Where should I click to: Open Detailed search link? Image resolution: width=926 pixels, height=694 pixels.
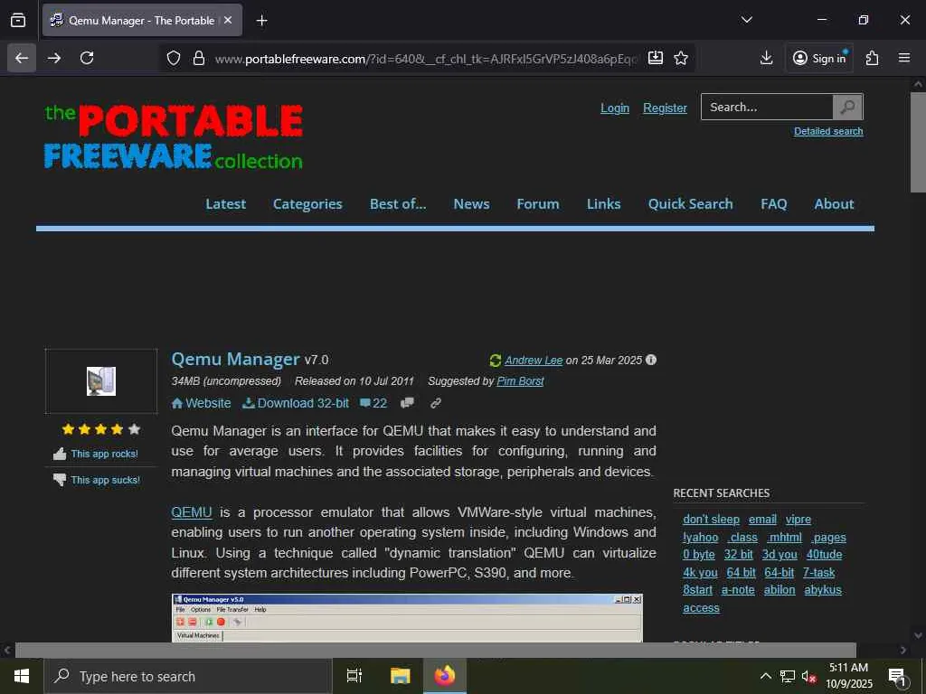(828, 131)
